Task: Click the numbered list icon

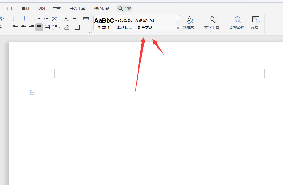Action: [26, 19]
